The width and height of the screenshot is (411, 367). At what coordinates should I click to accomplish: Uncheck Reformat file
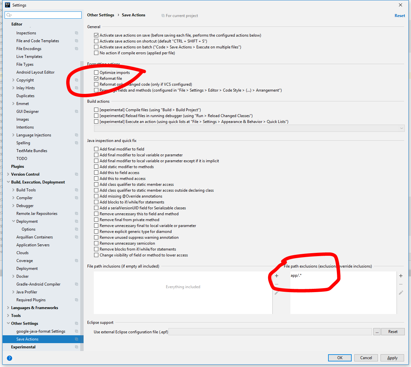[x=96, y=78]
